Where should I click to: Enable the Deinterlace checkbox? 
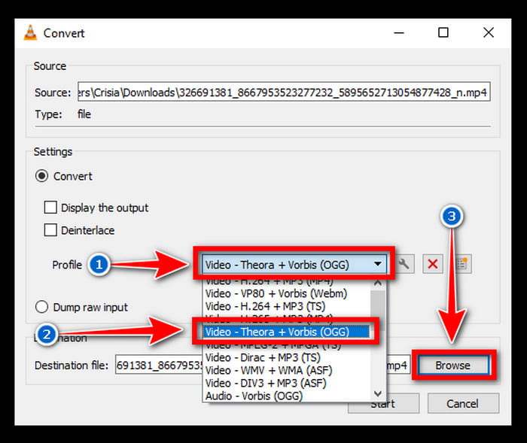pyautogui.click(x=50, y=230)
